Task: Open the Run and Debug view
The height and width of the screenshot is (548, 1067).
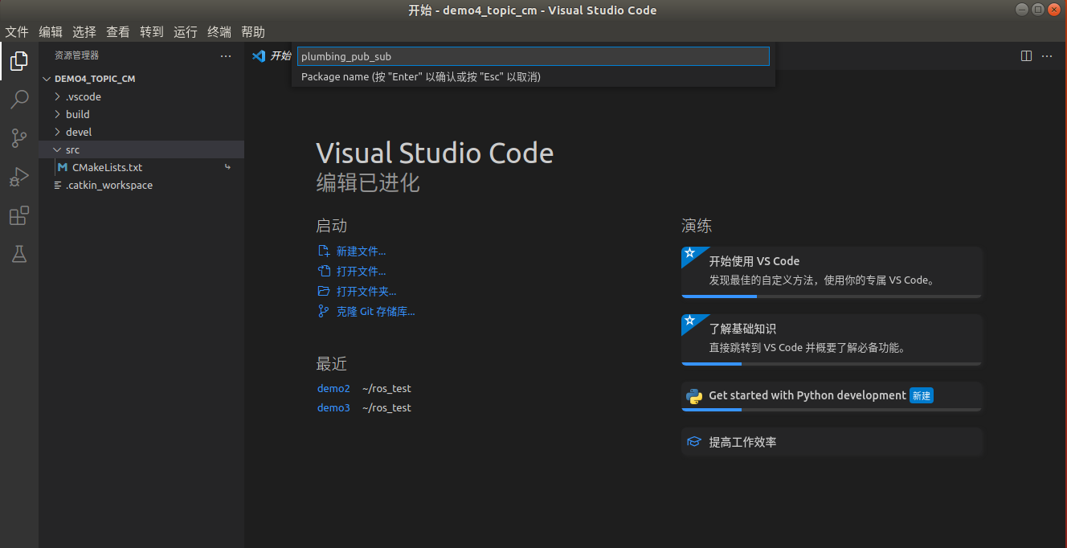Action: 19,177
